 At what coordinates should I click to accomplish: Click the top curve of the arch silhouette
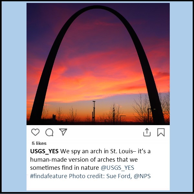pos(97,7)
